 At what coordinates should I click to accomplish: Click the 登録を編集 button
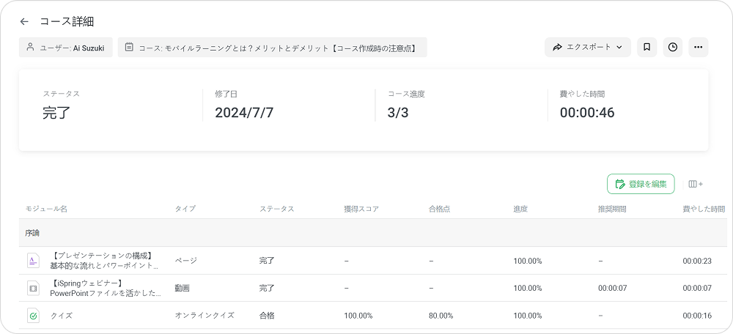point(641,184)
